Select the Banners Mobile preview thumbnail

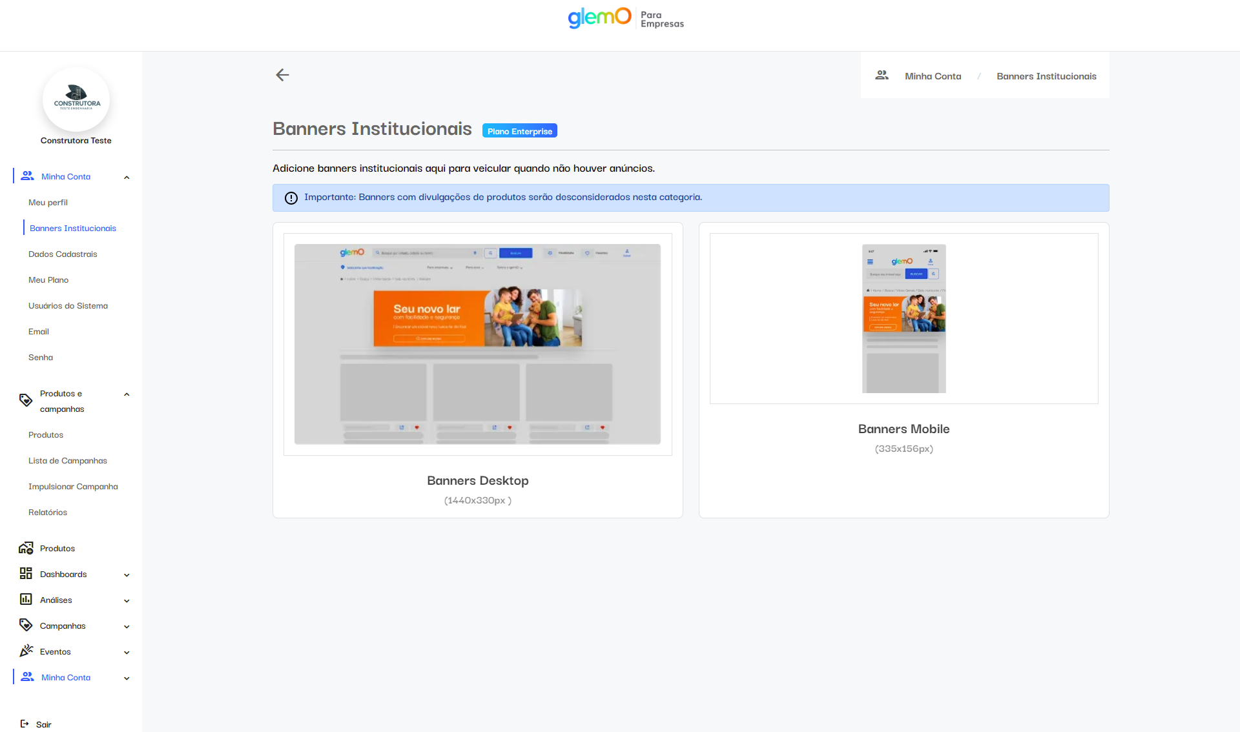tap(904, 318)
